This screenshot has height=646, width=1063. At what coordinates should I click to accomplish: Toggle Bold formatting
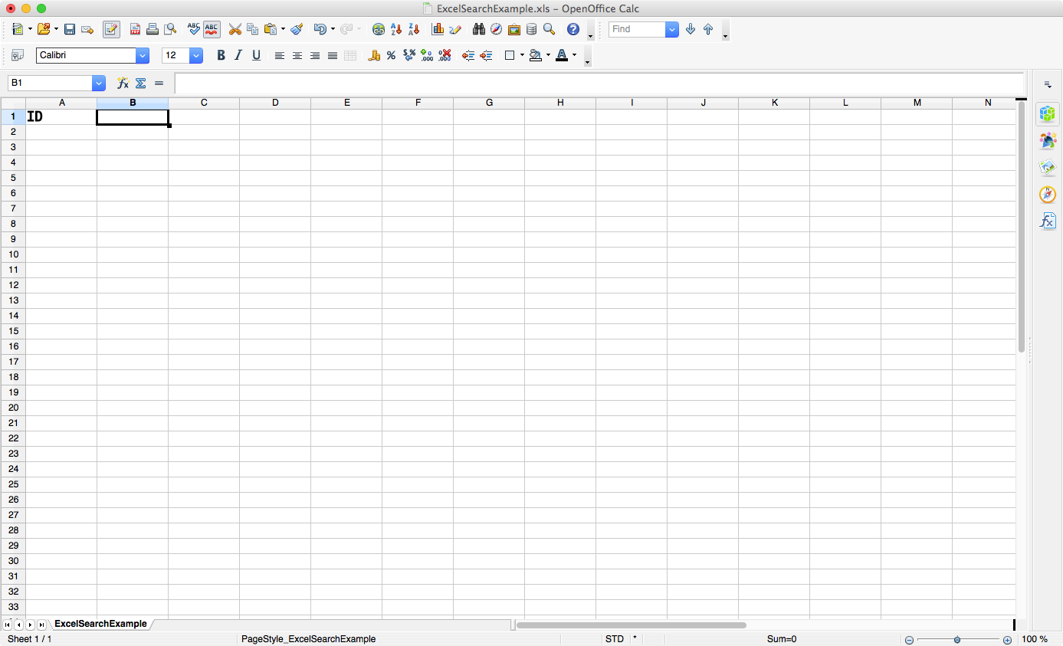point(221,55)
